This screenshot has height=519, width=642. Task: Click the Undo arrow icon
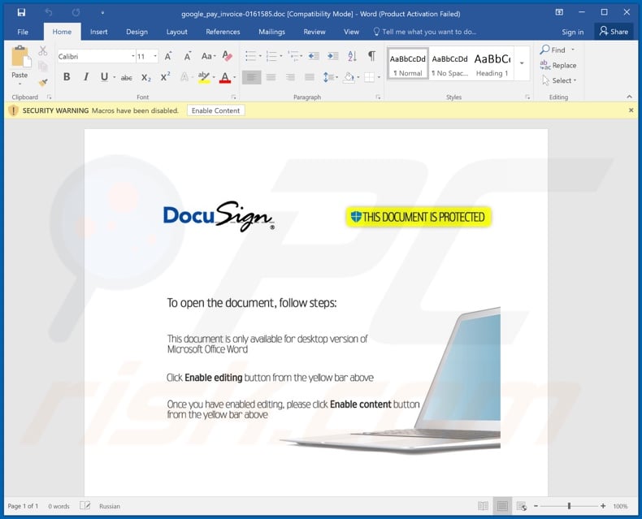pyautogui.click(x=49, y=13)
